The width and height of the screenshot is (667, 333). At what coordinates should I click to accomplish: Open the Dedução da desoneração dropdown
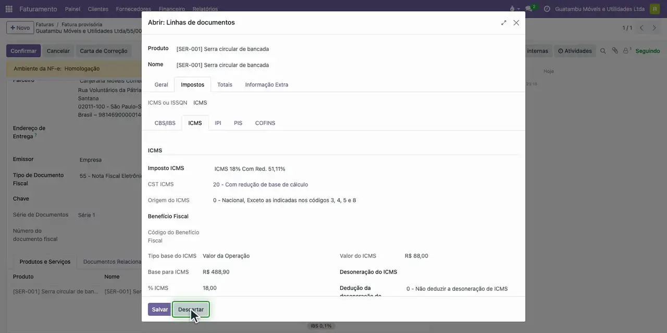pyautogui.click(x=462, y=289)
